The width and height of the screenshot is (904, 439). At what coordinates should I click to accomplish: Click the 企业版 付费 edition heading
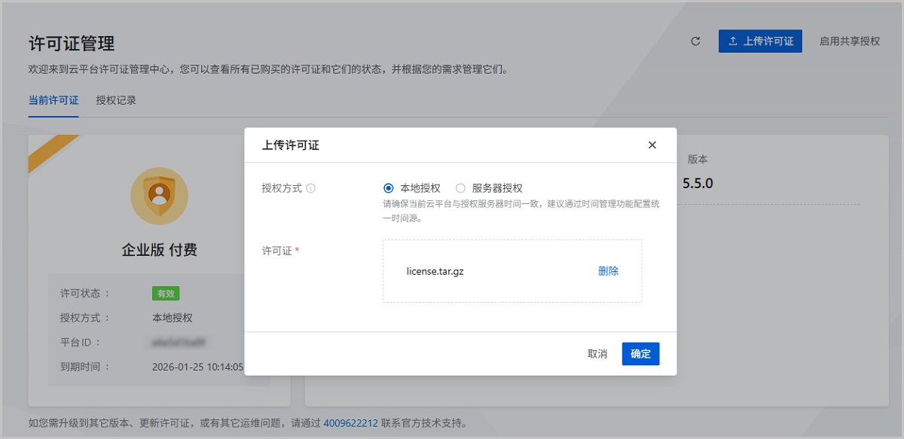pyautogui.click(x=159, y=250)
